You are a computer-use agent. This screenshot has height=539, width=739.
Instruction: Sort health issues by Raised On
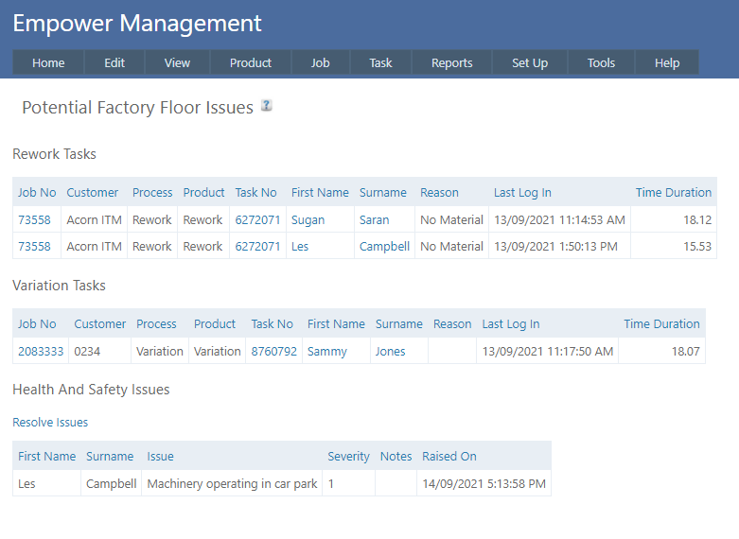(449, 456)
